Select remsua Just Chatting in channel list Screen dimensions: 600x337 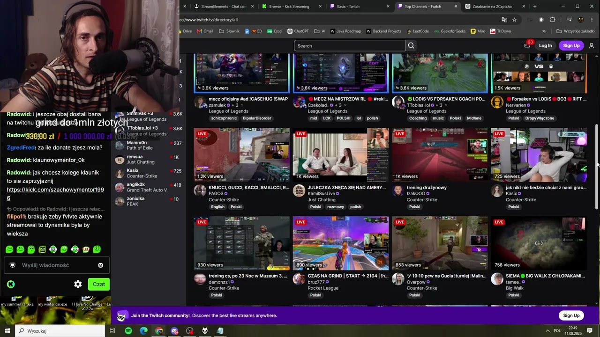coord(149,160)
